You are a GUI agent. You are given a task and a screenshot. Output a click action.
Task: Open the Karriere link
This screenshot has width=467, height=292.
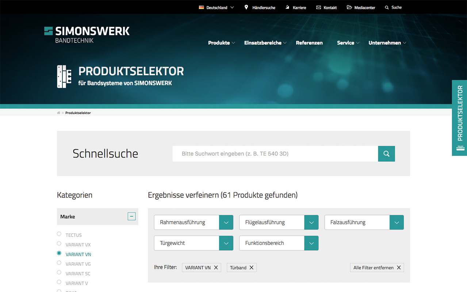coord(299,8)
